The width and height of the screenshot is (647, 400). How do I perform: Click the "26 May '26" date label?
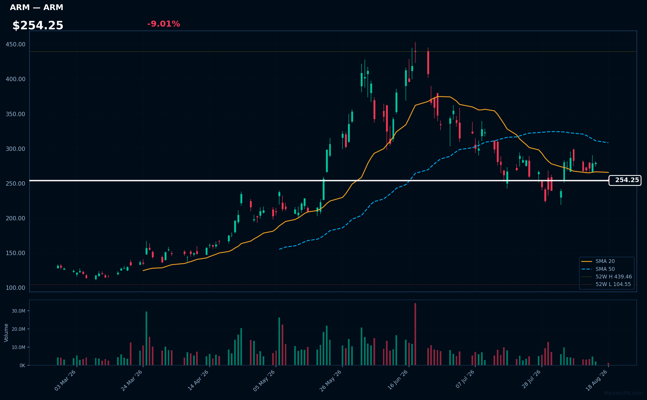point(331,380)
